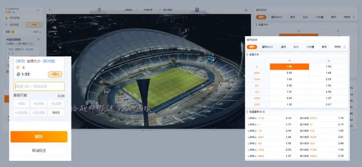Click the bet amount input field
The image size is (362, 167).
[x=39, y=86]
